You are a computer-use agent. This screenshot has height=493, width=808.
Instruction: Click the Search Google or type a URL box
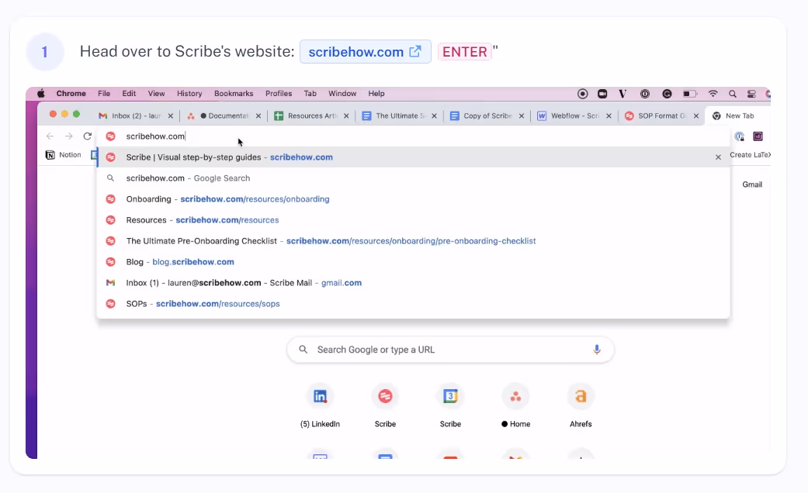tap(450, 350)
